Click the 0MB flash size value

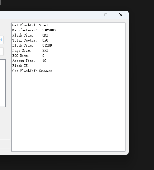pos(45,35)
